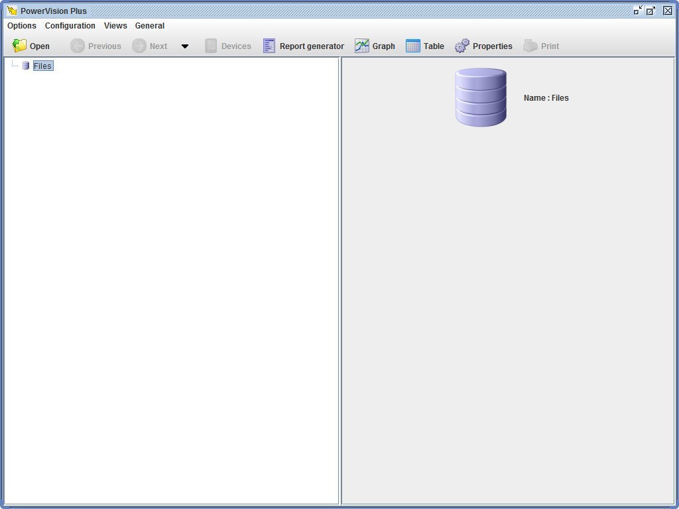Click the large database cylinder image
This screenshot has height=509, width=679.
[x=481, y=97]
